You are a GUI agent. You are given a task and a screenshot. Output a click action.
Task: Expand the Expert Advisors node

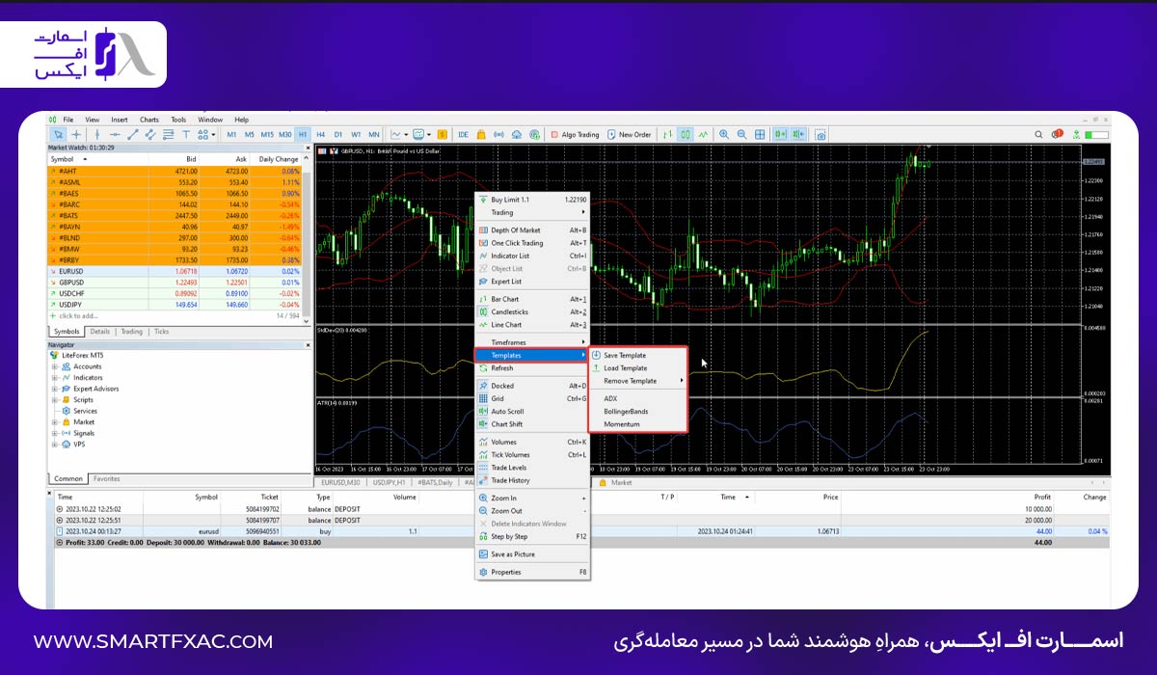pyautogui.click(x=55, y=389)
